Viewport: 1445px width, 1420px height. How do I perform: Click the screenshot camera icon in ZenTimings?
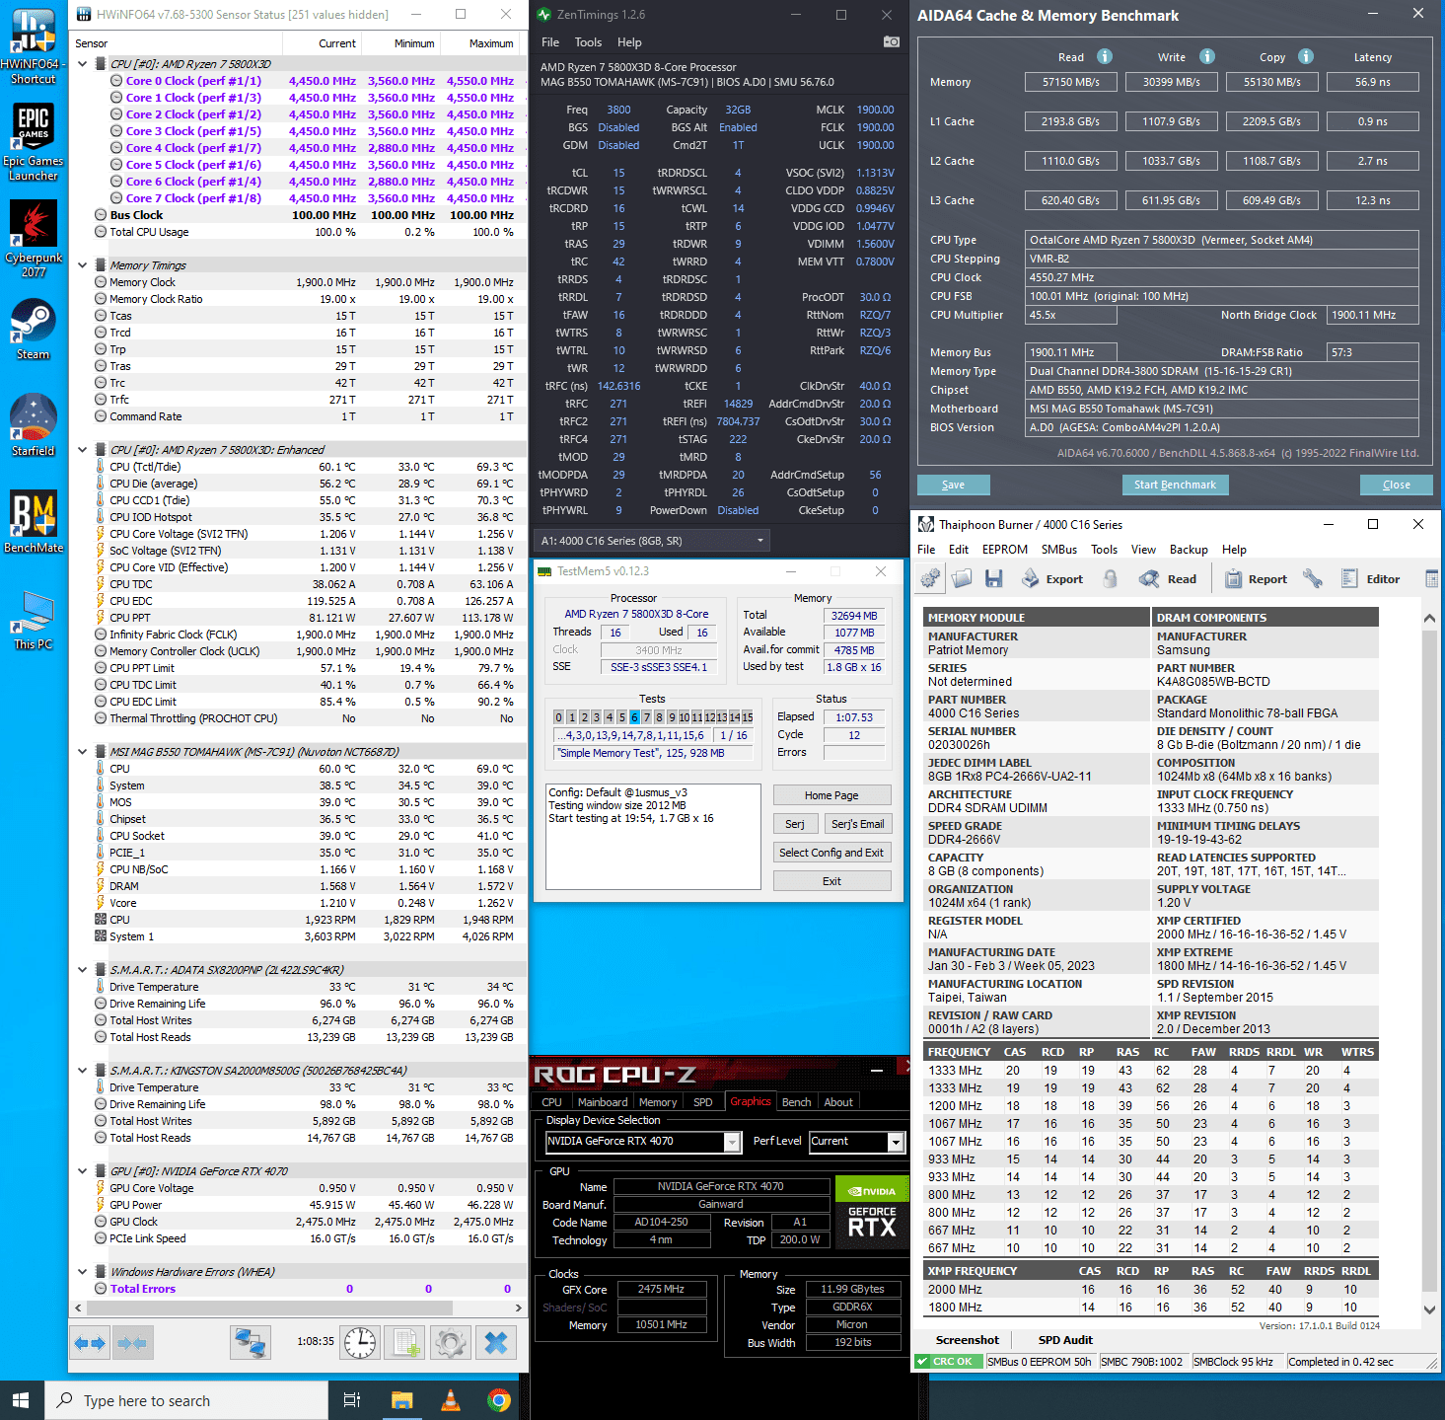[891, 41]
